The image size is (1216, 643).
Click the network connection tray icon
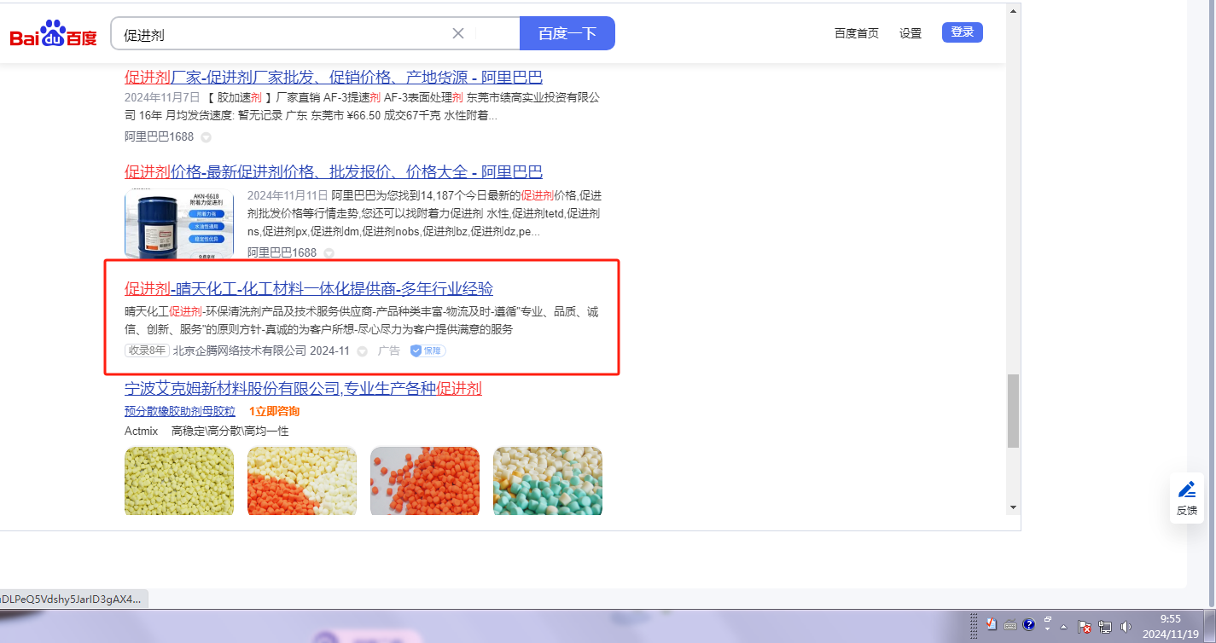[1105, 627]
